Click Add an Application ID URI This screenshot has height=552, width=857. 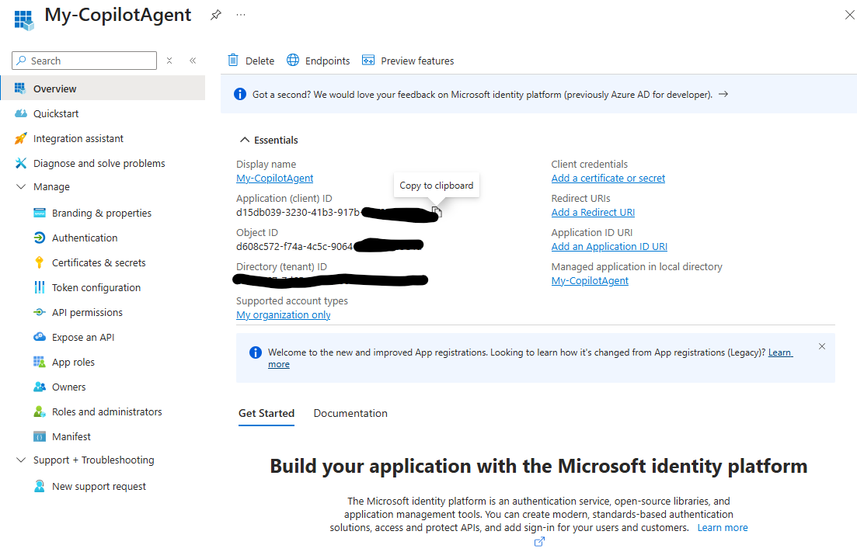[609, 247]
